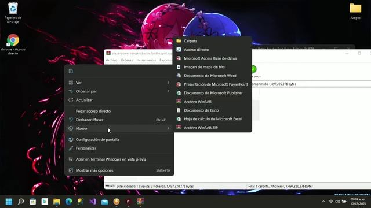Show hidden icons in the system tray
Screen dimensions: 371x208
point(323,202)
